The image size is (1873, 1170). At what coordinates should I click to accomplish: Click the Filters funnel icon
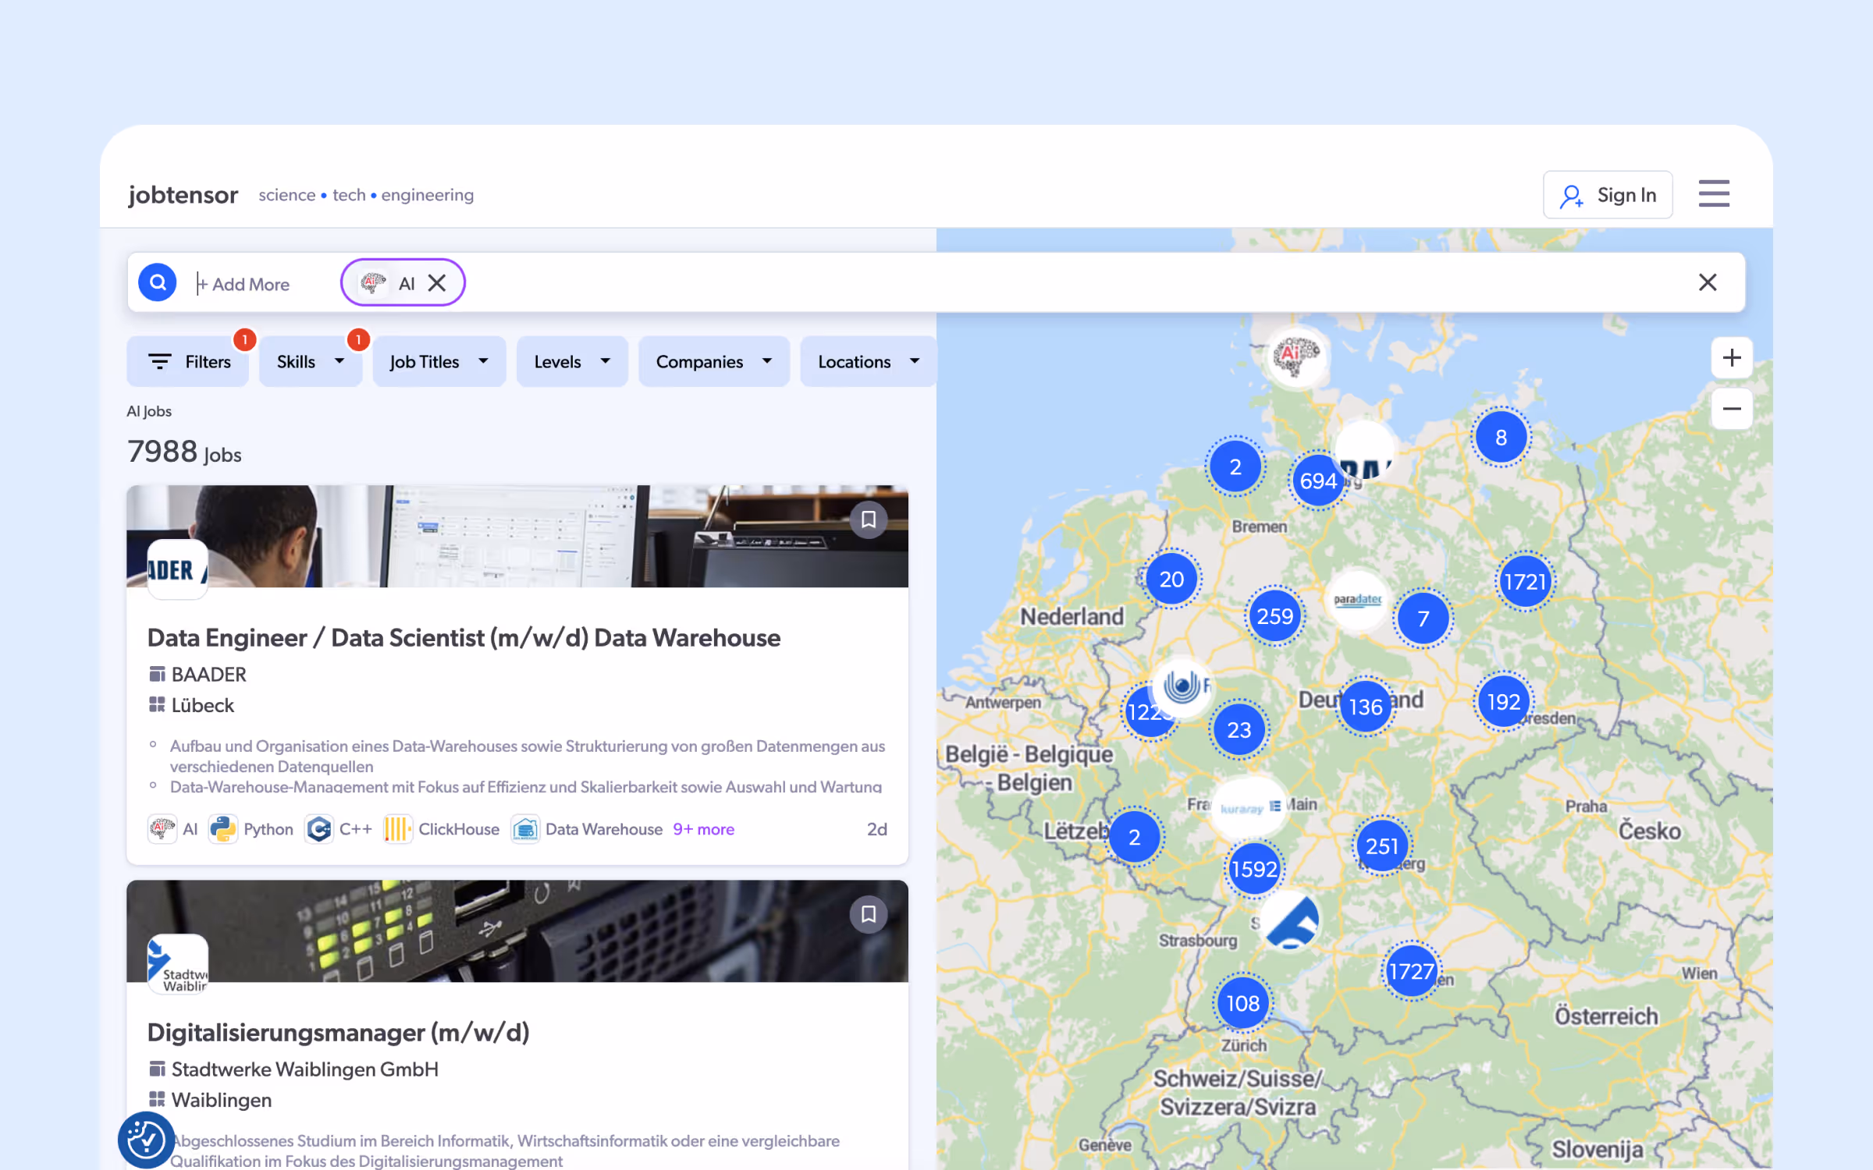(x=159, y=361)
